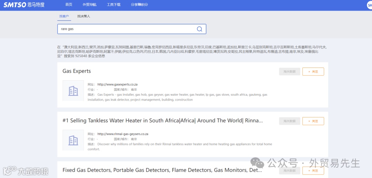Click 关注 for Tankless Water Heater result

tap(313, 121)
